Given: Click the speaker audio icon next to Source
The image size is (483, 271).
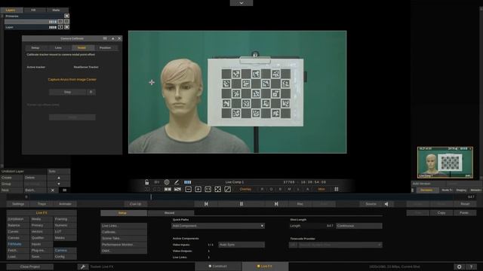Looking at the screenshot, I should pyautogui.click(x=386, y=204).
